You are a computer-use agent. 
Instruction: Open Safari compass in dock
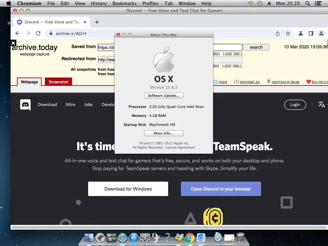click(123, 238)
